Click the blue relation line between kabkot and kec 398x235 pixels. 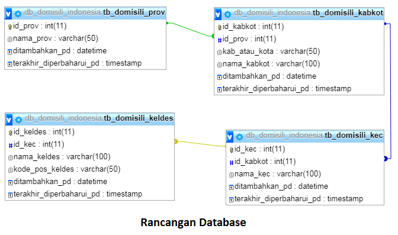[x=391, y=91]
